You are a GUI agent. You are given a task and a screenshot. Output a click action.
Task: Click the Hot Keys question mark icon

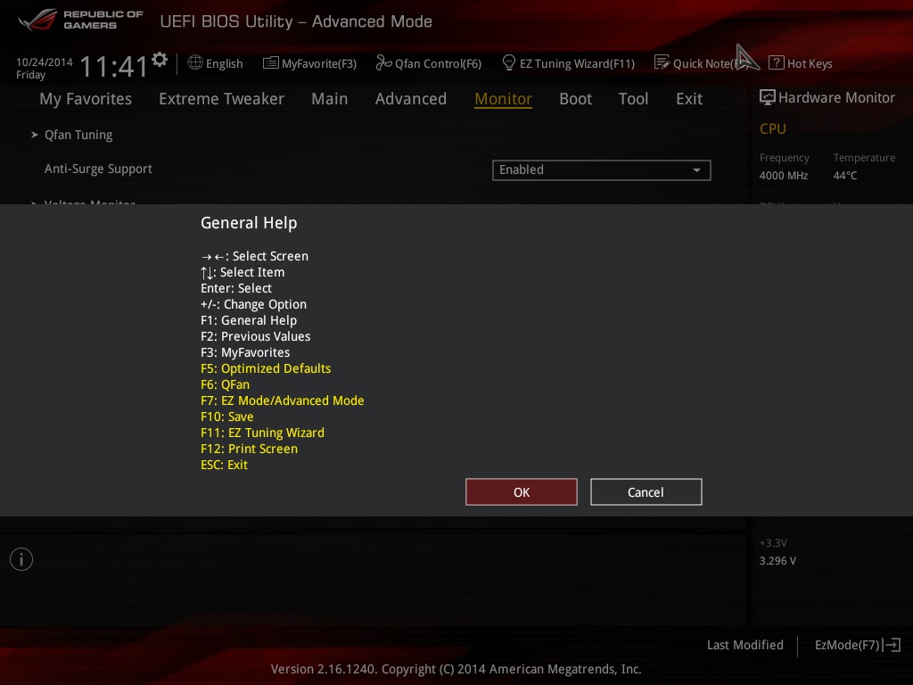[x=777, y=63]
